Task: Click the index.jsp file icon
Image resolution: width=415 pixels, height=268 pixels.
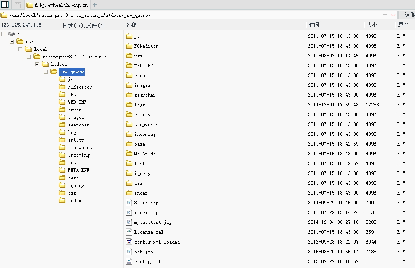Action: (129, 212)
